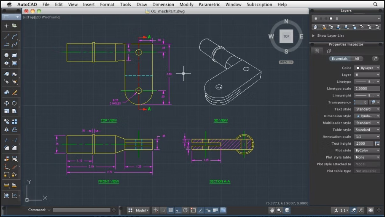
Task: Click the Transparency slider field
Action: coord(361,102)
